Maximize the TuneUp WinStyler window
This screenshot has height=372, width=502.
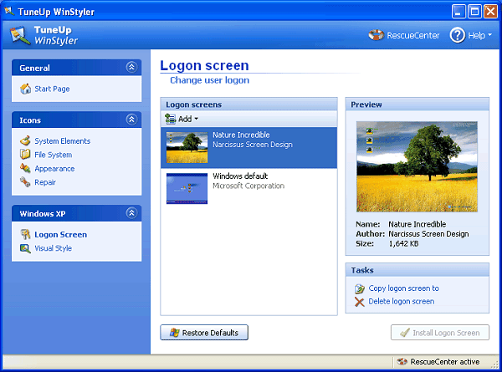pos(474,12)
